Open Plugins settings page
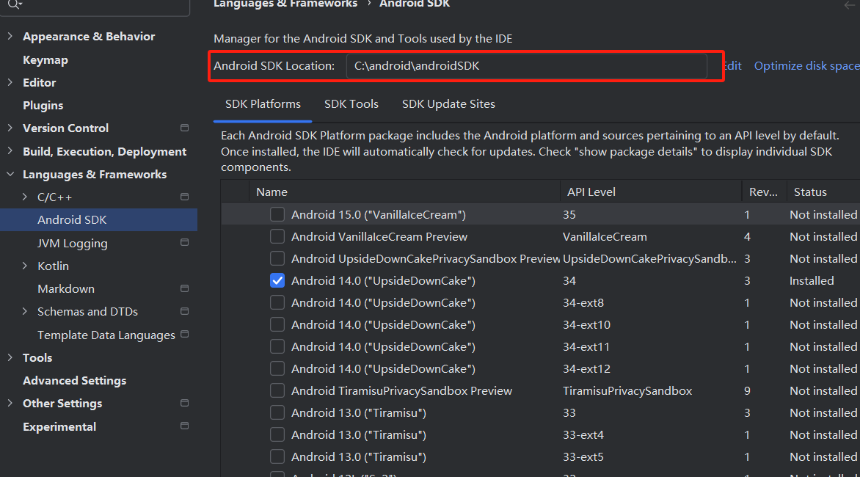The image size is (860, 477). point(43,105)
